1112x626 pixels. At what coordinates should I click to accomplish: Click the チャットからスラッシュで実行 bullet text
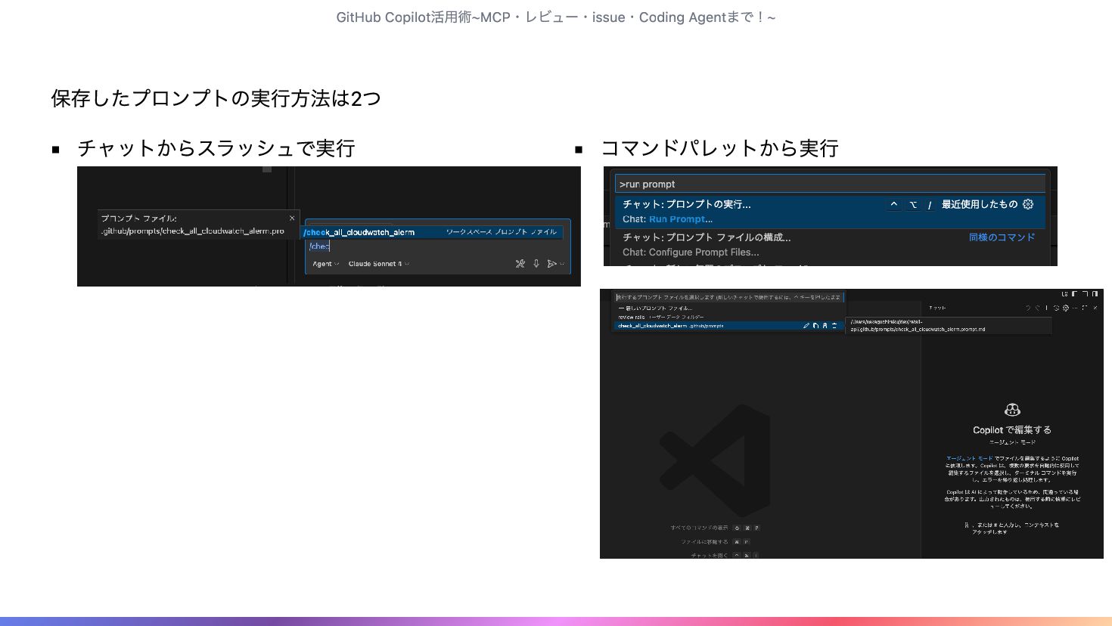(x=216, y=148)
